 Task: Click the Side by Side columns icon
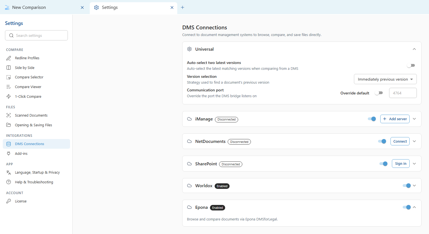(9, 68)
